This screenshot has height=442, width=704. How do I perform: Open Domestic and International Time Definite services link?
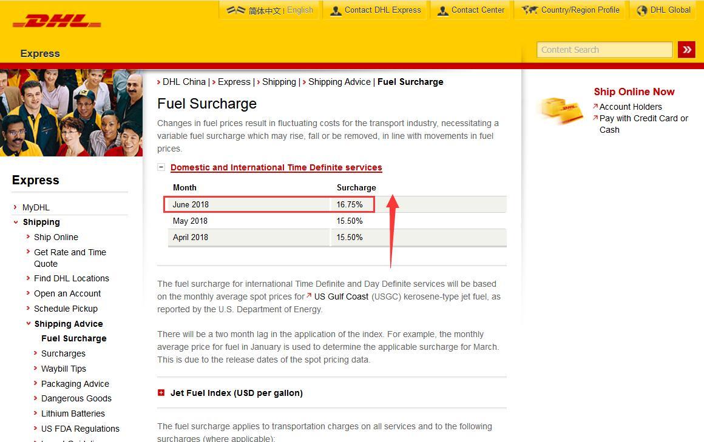[x=276, y=167]
